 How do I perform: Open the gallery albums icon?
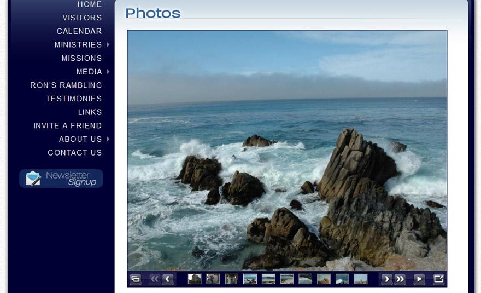[136, 279]
